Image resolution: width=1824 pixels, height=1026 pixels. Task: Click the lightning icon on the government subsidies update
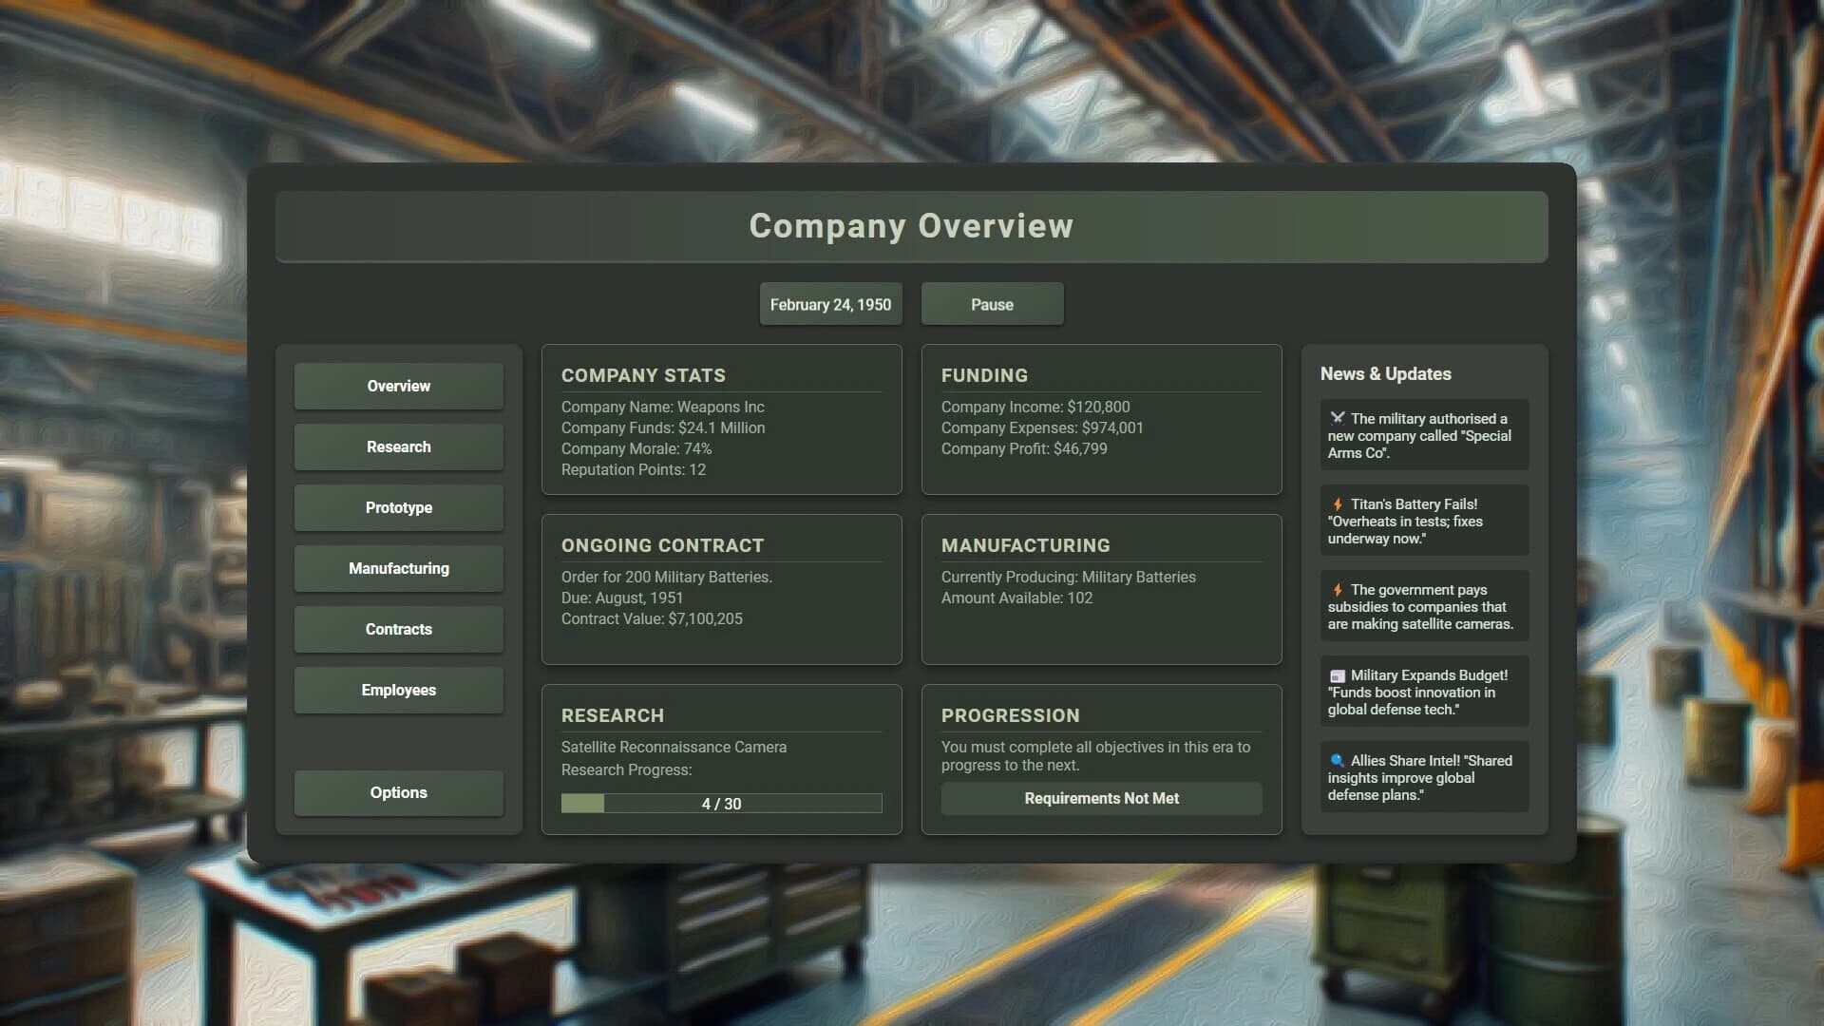1339,590
